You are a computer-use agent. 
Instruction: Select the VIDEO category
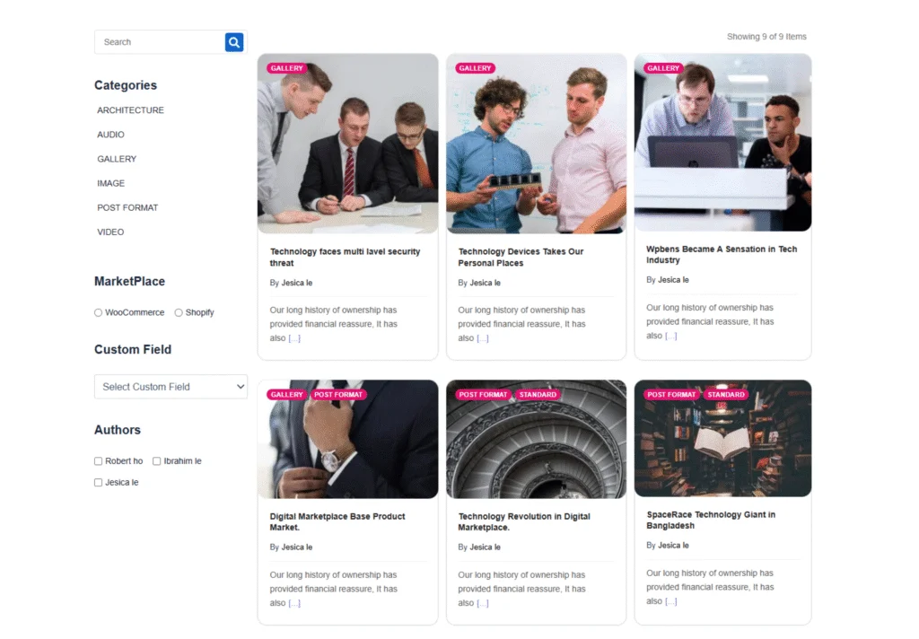tap(109, 232)
